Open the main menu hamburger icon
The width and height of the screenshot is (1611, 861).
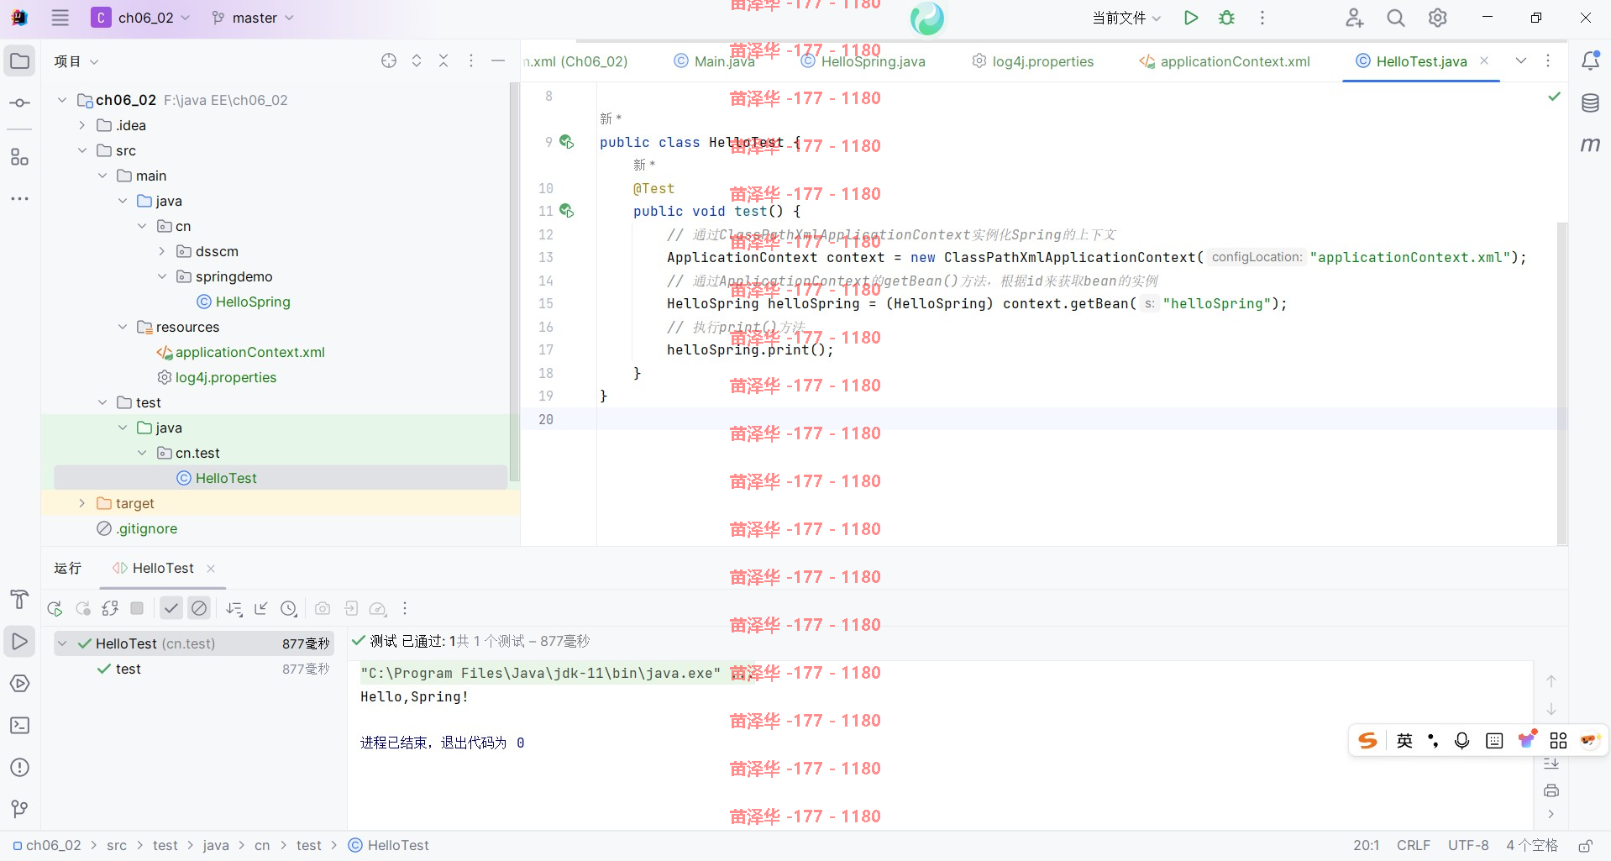point(60,18)
